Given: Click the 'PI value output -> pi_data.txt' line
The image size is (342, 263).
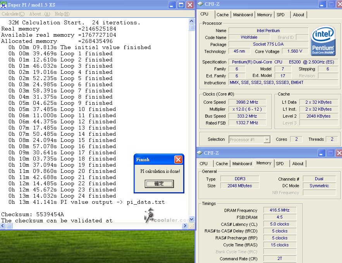Looking at the screenshot, I should coord(87,202).
